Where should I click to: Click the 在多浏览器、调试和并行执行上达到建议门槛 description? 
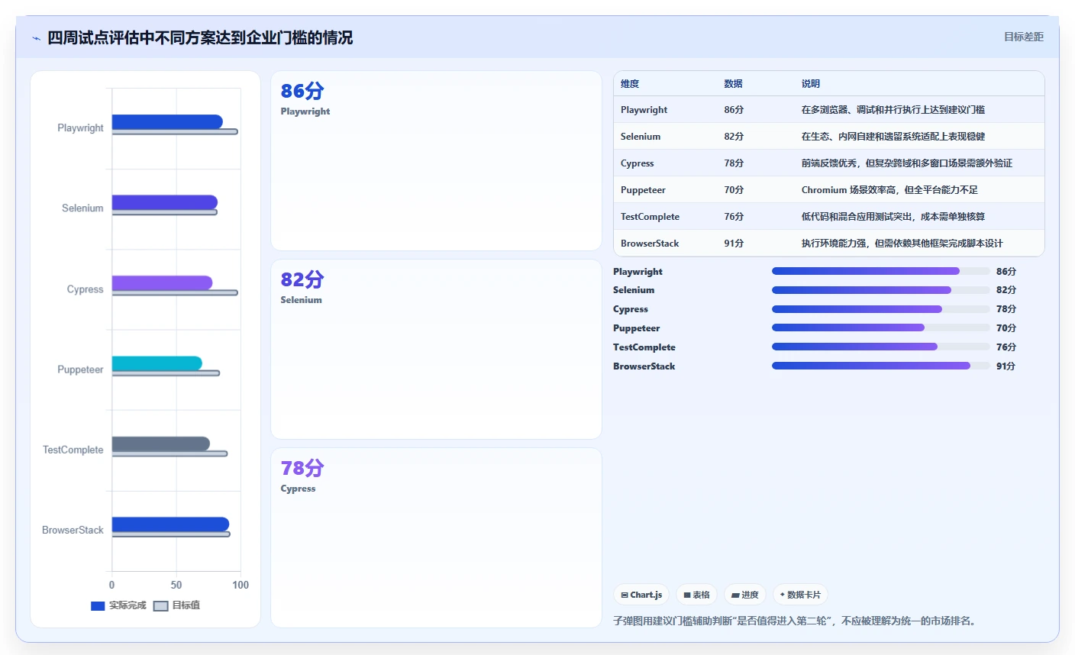[893, 110]
